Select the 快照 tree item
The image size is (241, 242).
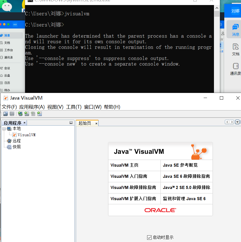17,147
